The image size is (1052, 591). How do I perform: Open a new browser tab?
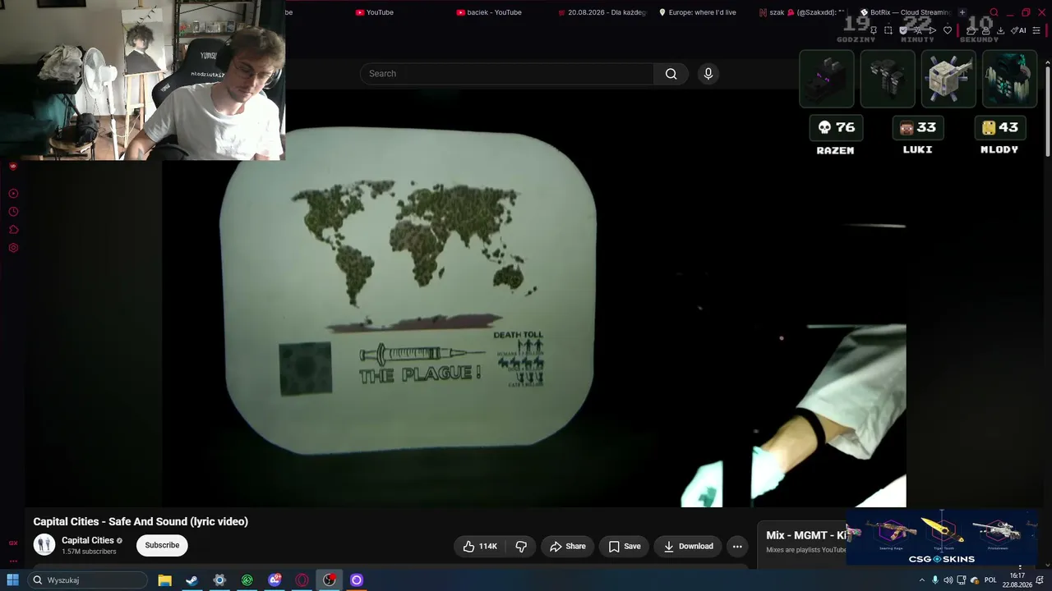pyautogui.click(x=962, y=12)
